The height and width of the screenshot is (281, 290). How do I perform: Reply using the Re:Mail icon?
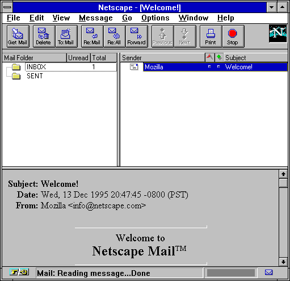92,36
